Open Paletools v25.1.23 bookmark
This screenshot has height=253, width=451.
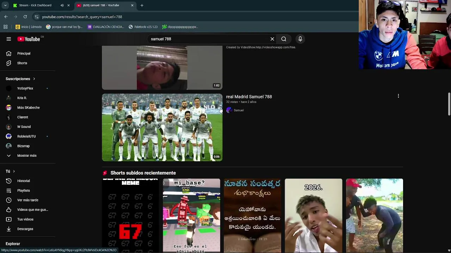point(143,27)
